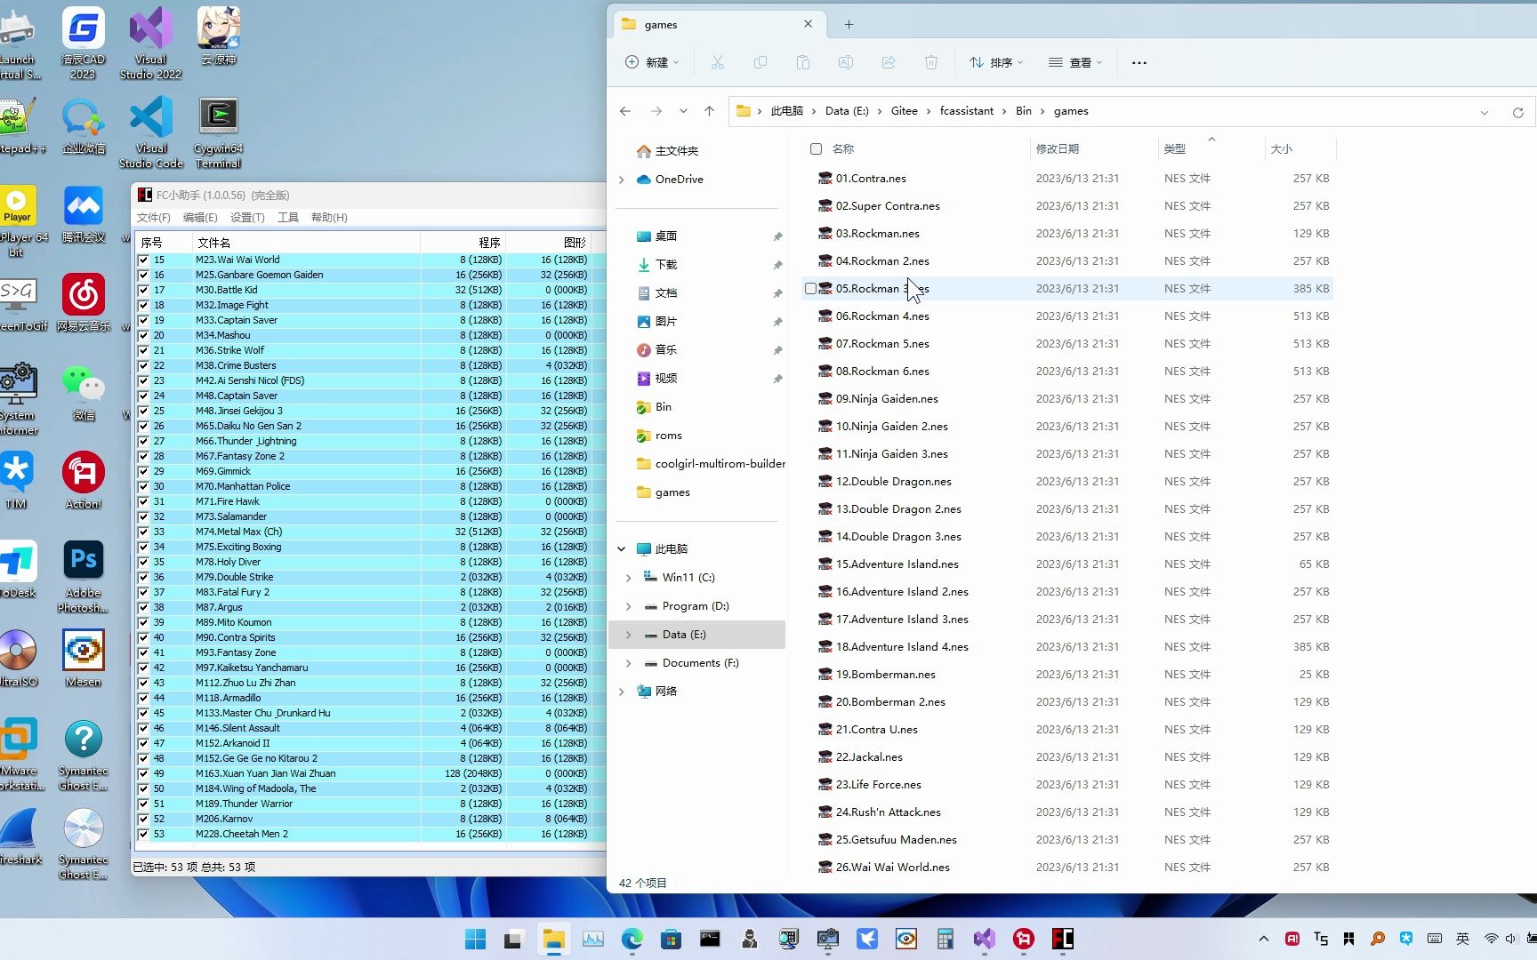Viewport: 1537px width, 960px height.
Task: Uncheck row 33 M74.Metal Max (Ch)
Action: coord(143,532)
